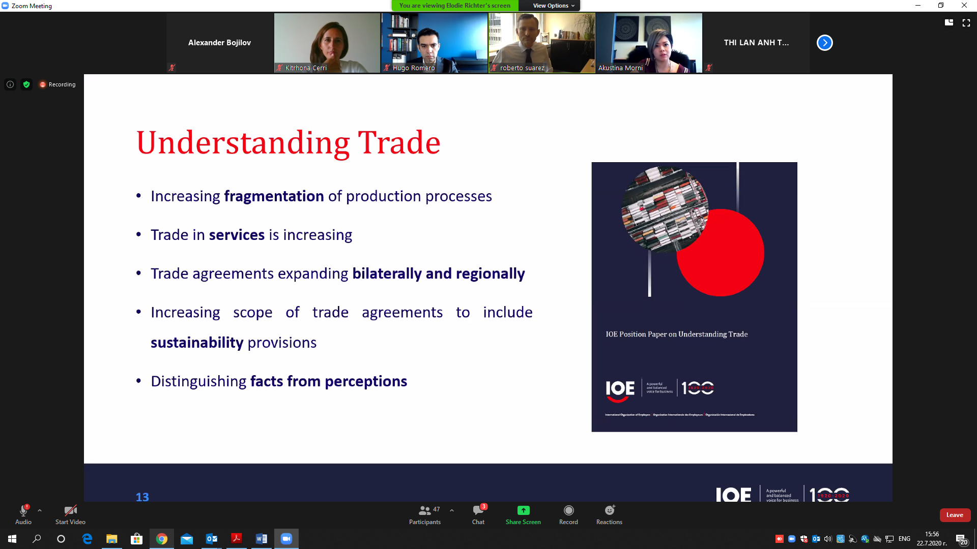Click Zoom icon in system tray

pos(792,539)
